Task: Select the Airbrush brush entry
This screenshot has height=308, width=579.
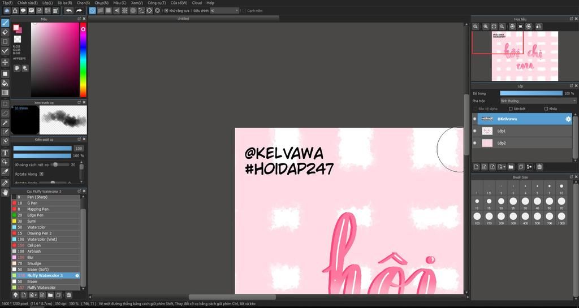Action: click(x=46, y=251)
